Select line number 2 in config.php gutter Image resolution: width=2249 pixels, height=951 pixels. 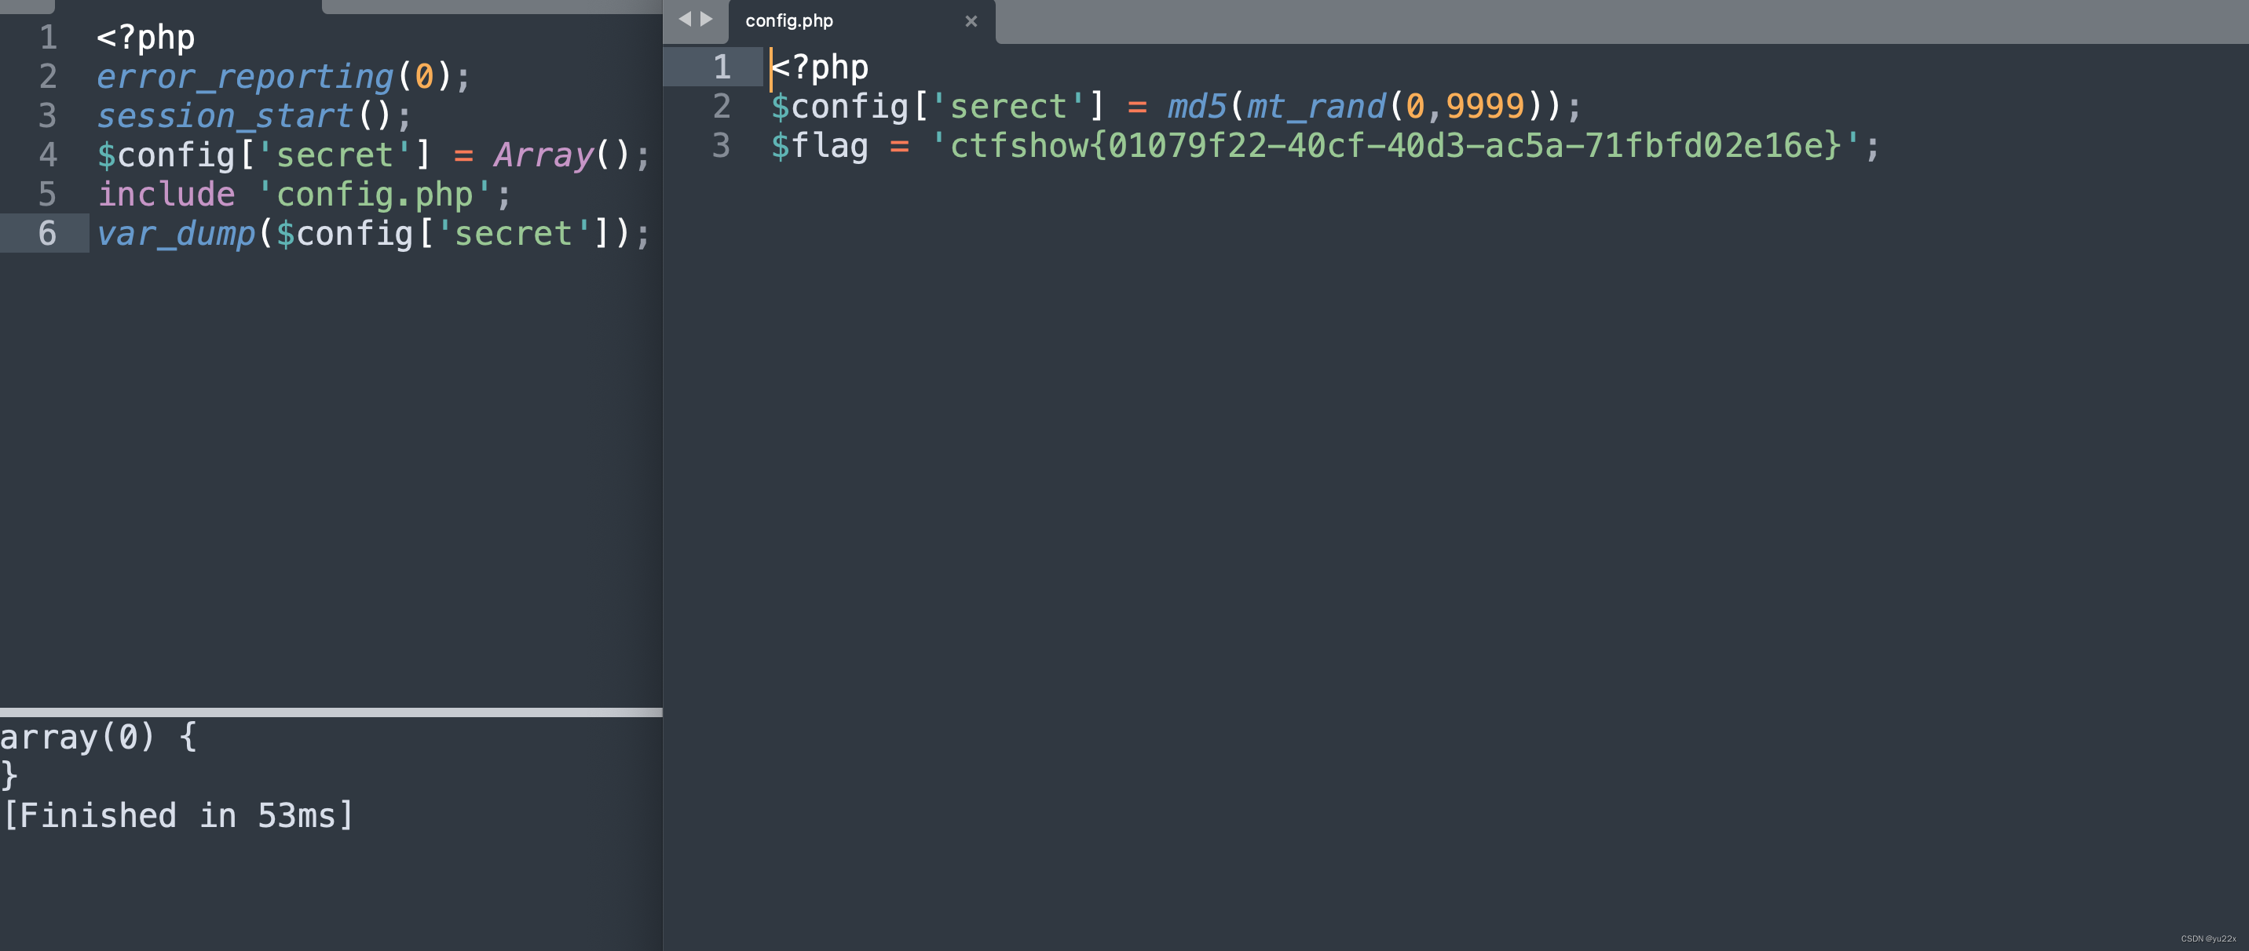click(x=721, y=107)
